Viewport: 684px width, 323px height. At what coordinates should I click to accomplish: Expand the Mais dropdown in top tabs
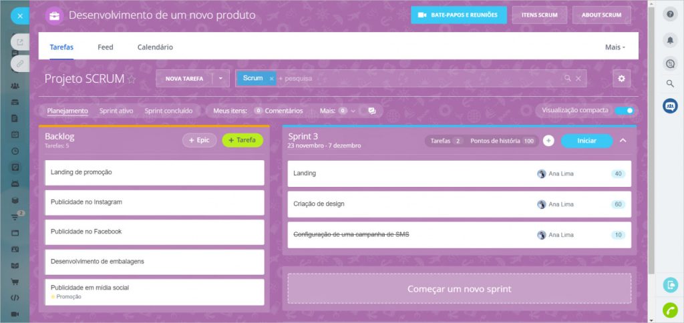point(615,47)
